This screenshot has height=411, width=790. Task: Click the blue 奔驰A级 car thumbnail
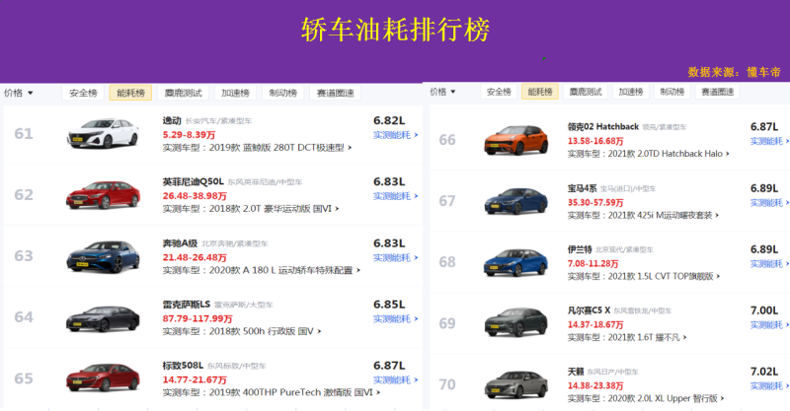point(103,256)
